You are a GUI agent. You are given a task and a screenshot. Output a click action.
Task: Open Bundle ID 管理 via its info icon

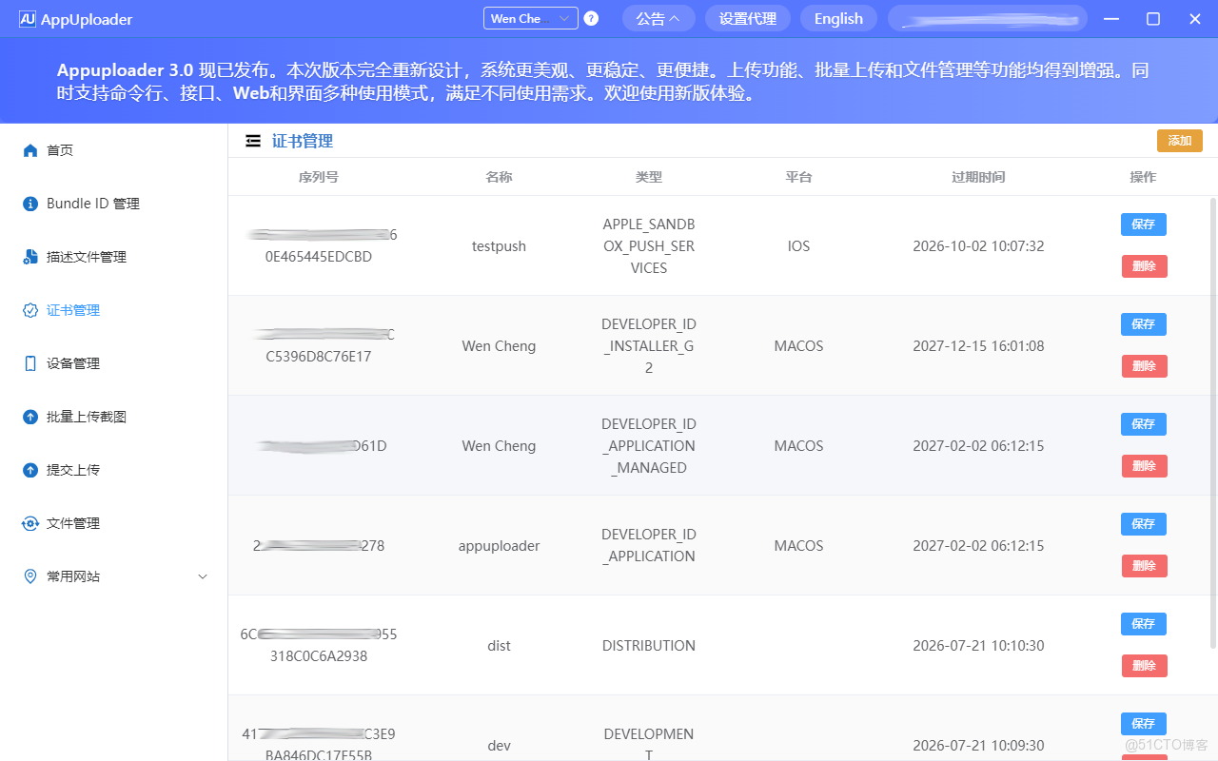(x=29, y=203)
